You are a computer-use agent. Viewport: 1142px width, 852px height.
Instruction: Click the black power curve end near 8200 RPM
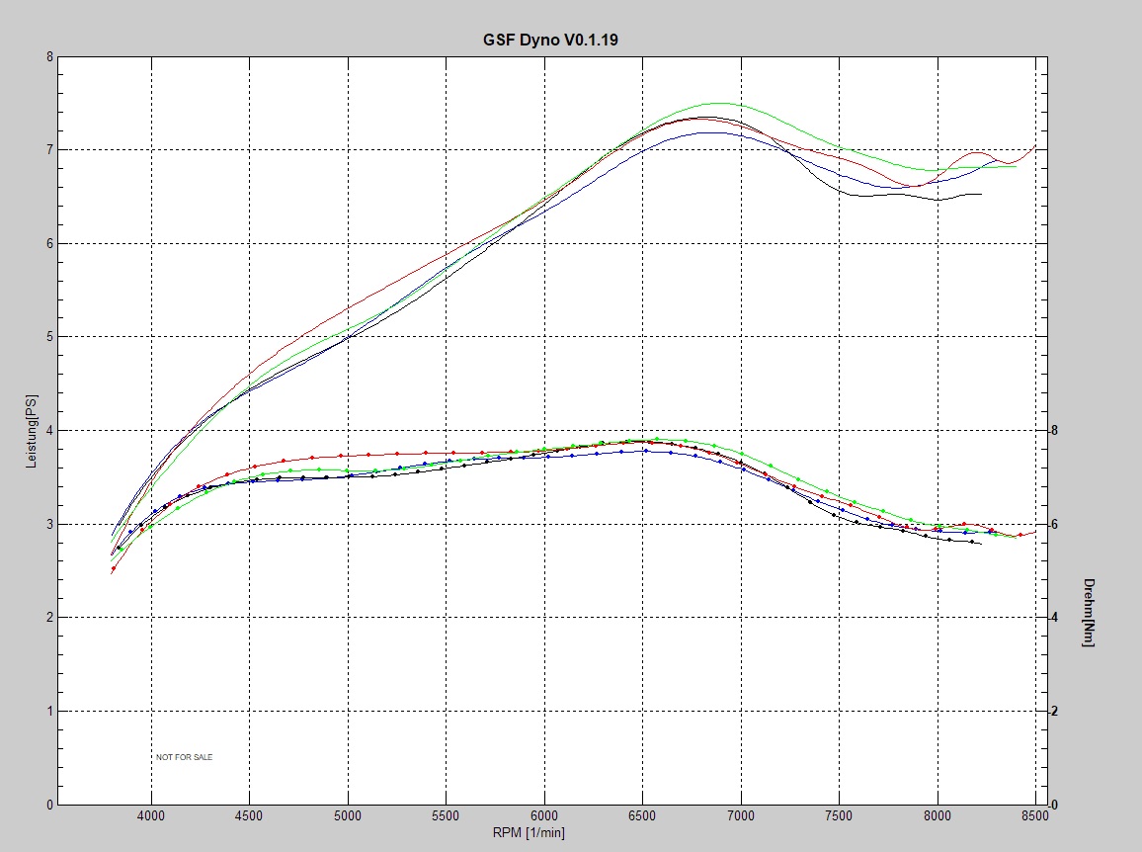980,194
